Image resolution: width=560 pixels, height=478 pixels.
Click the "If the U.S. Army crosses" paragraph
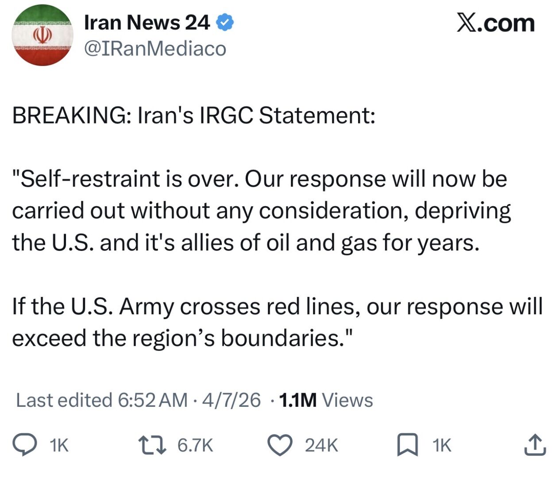click(x=277, y=322)
